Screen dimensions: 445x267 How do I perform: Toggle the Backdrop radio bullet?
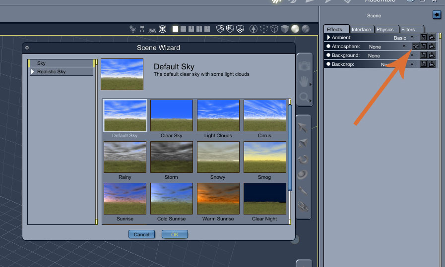click(328, 64)
